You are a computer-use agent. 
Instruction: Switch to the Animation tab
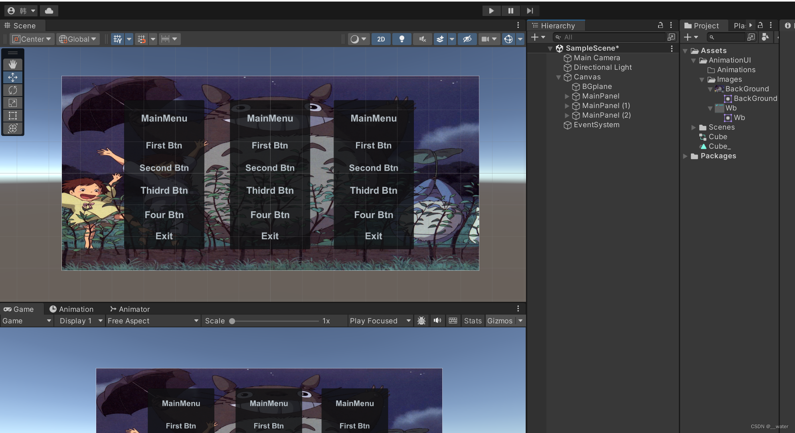coord(71,309)
